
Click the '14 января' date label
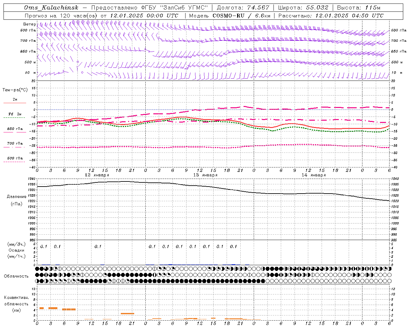(x=314, y=175)
